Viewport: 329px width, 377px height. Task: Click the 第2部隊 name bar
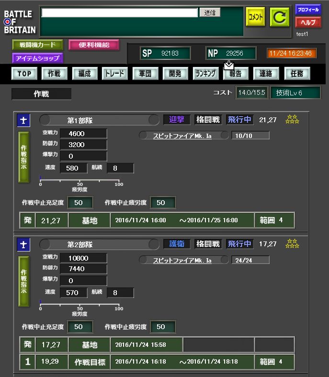pos(99,244)
